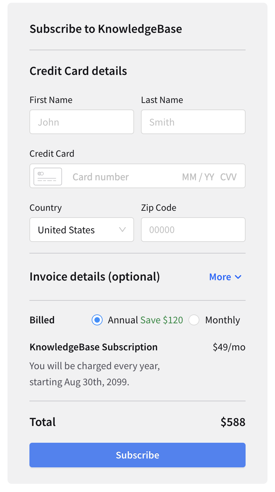This screenshot has height=492, width=275.
Task: Focus the Last Name input field
Action: tap(193, 122)
